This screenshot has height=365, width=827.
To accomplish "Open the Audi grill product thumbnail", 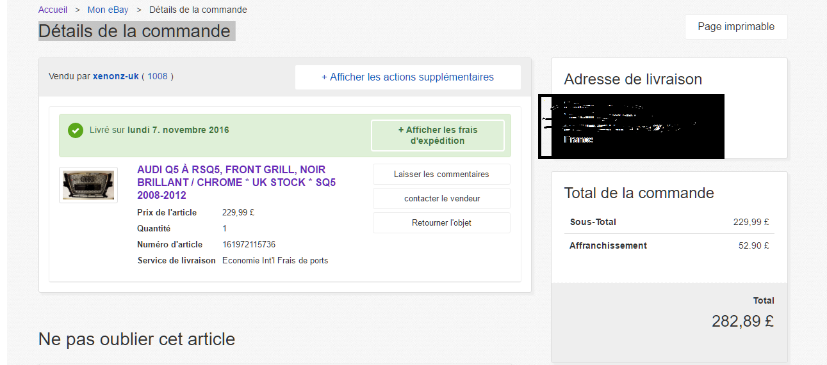I will [x=88, y=185].
